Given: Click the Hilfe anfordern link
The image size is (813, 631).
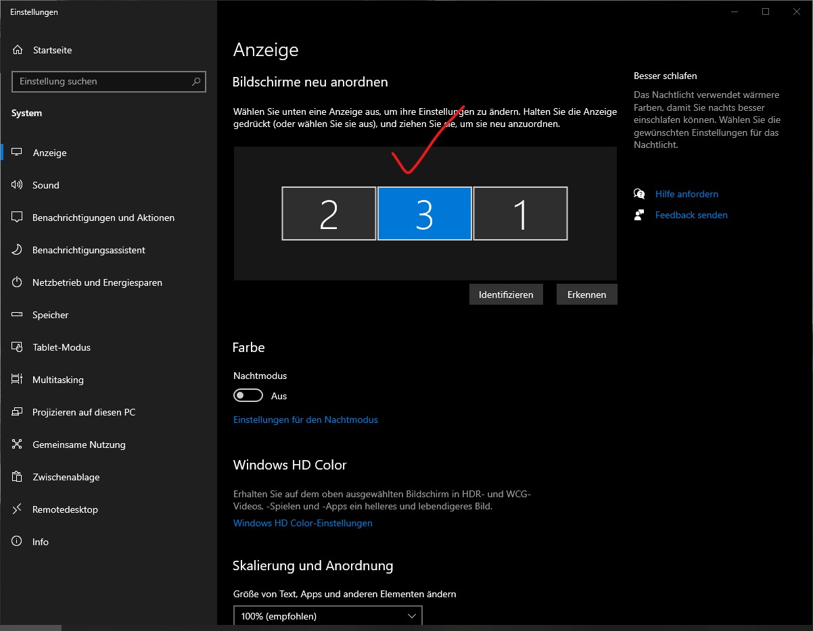Looking at the screenshot, I should point(687,194).
